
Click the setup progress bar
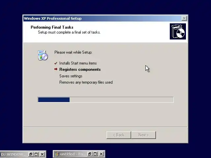[x=105, y=100]
